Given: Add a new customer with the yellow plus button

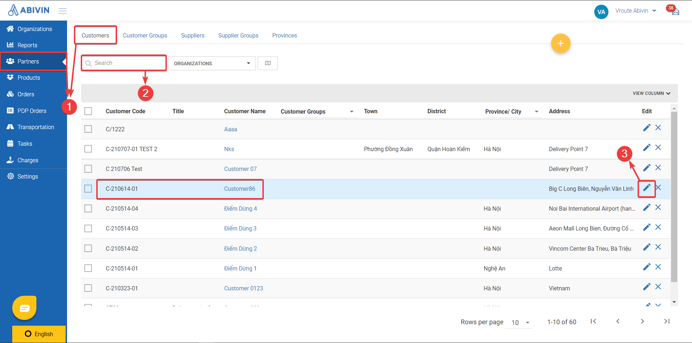Looking at the screenshot, I should click(560, 43).
